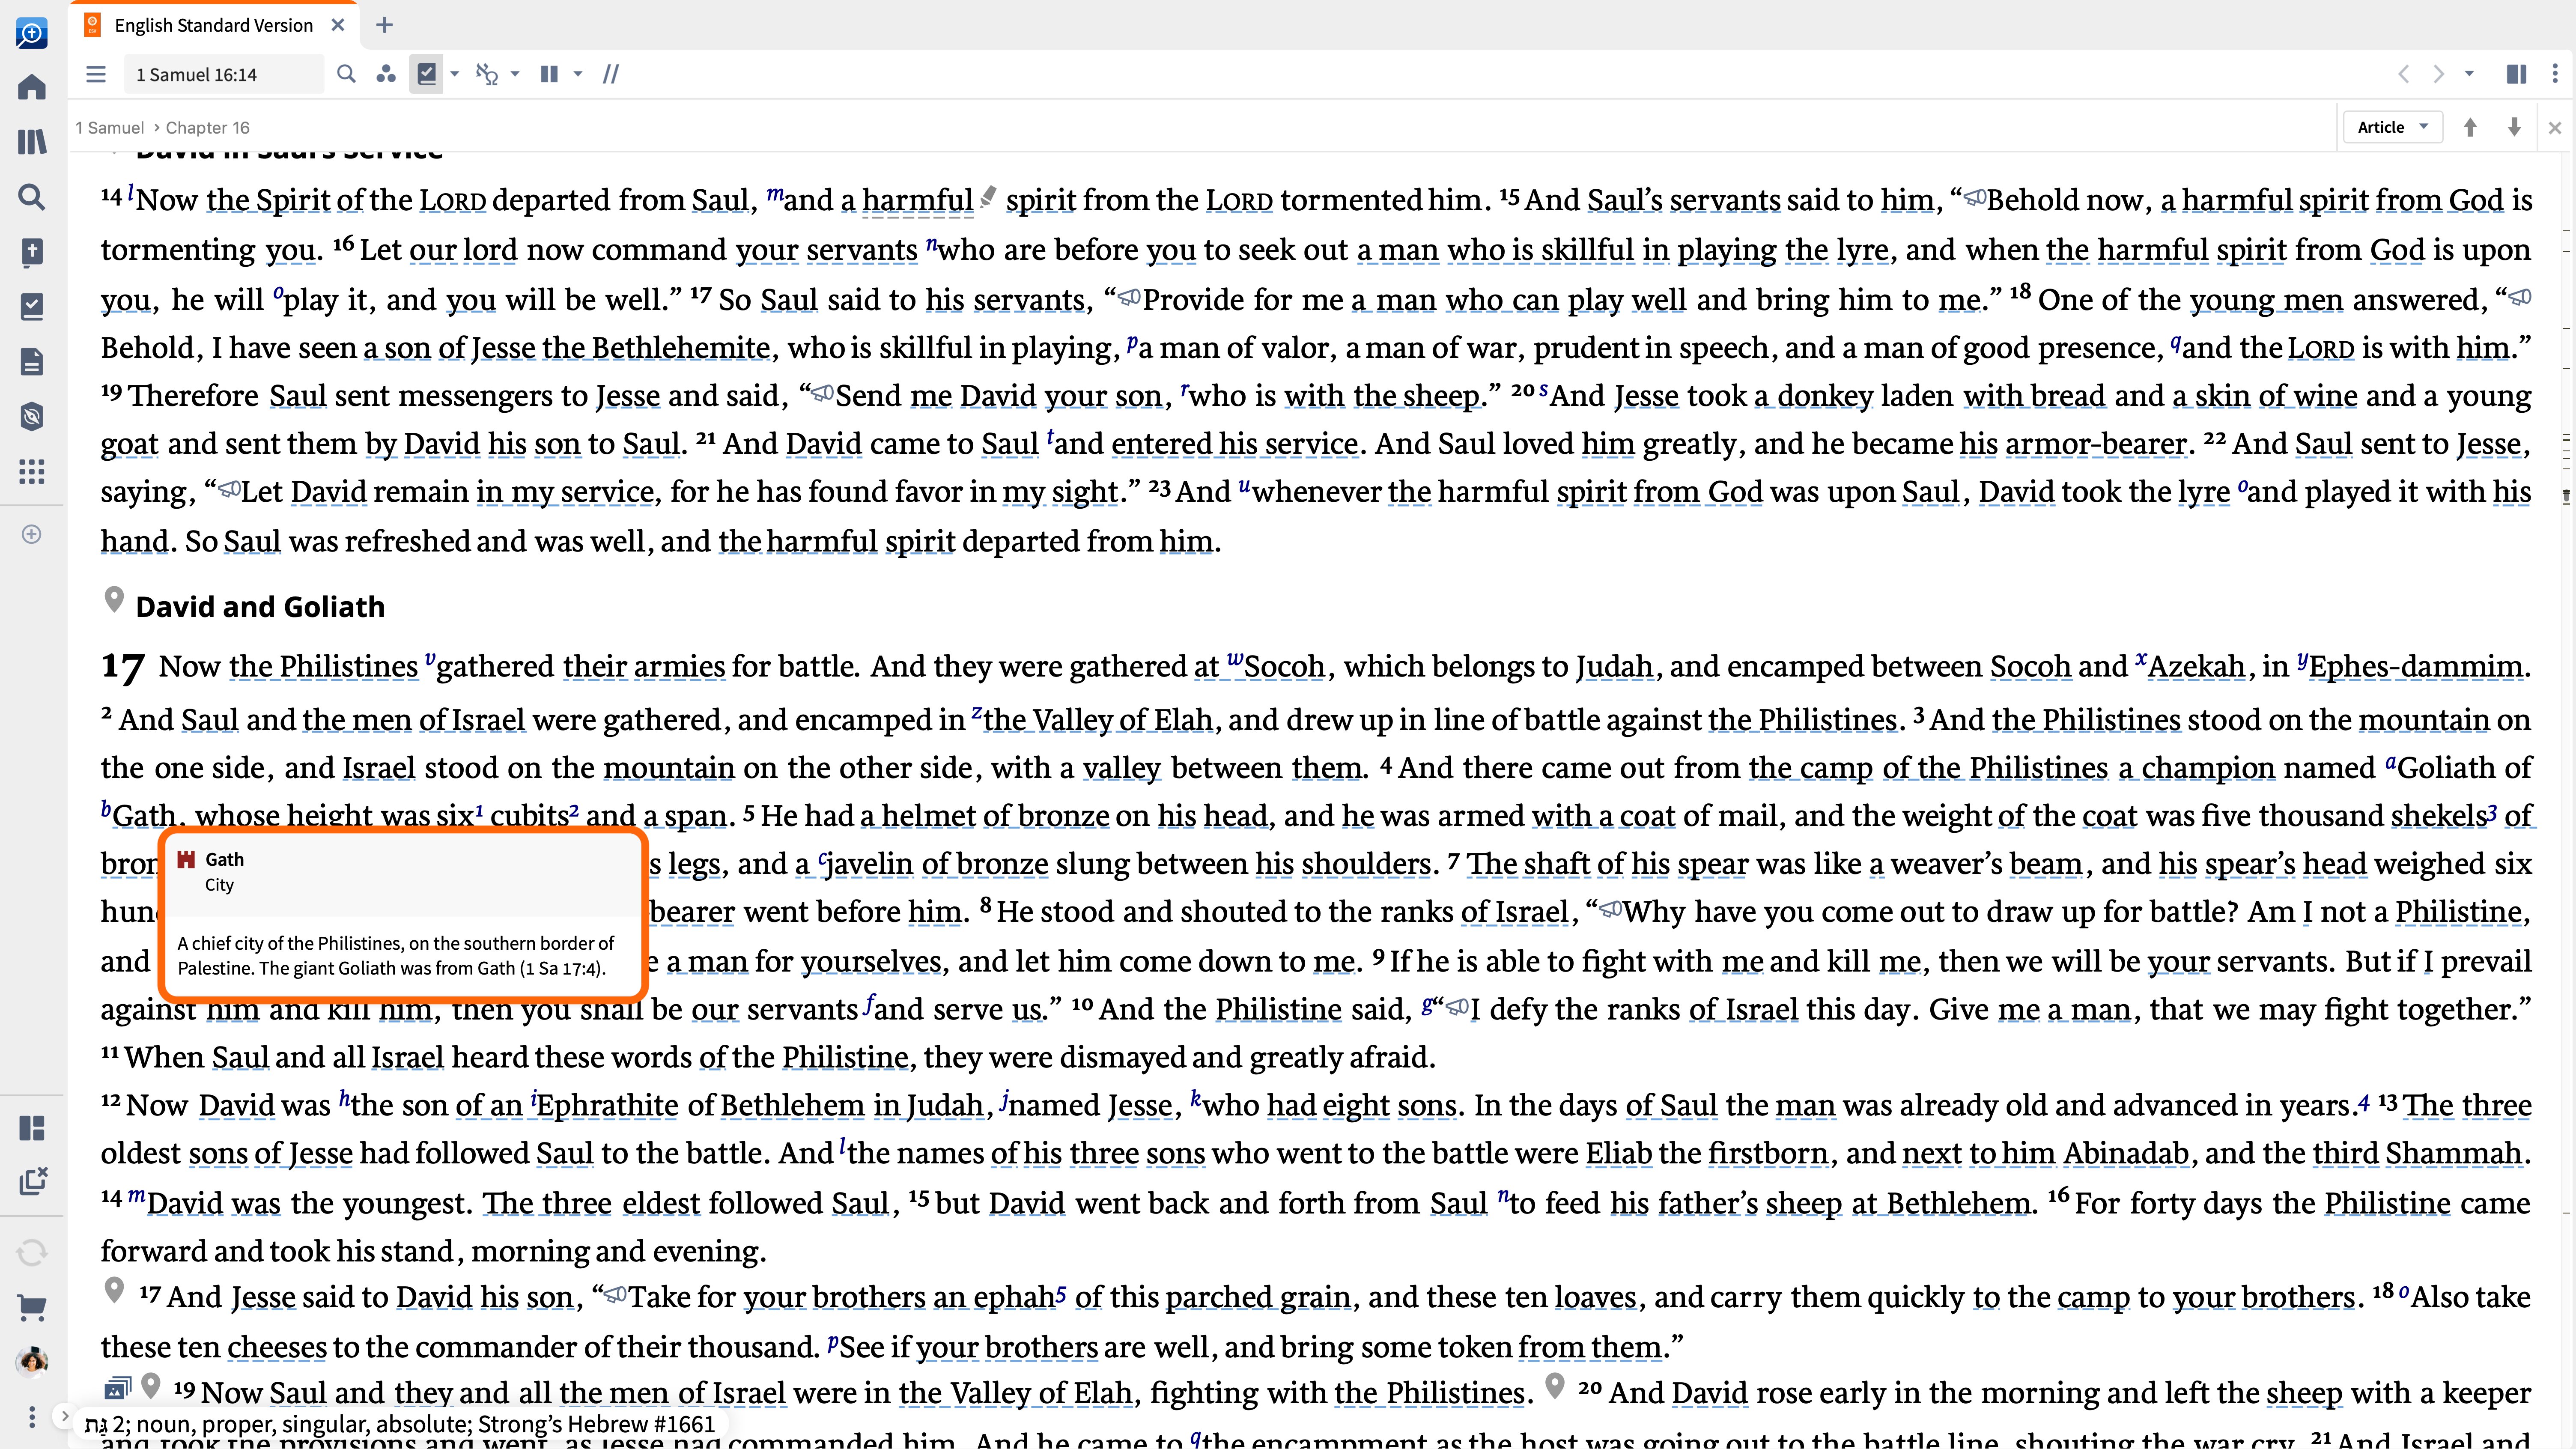
Task: Open the Documents icon in the sidebar
Action: pos(32,362)
